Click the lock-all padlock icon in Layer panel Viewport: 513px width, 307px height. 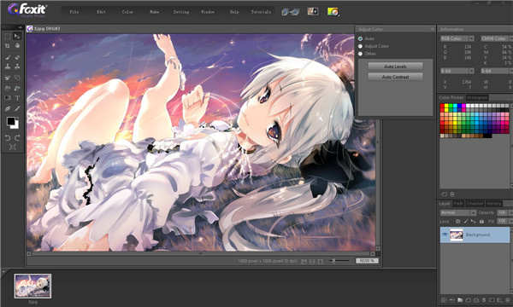click(481, 222)
